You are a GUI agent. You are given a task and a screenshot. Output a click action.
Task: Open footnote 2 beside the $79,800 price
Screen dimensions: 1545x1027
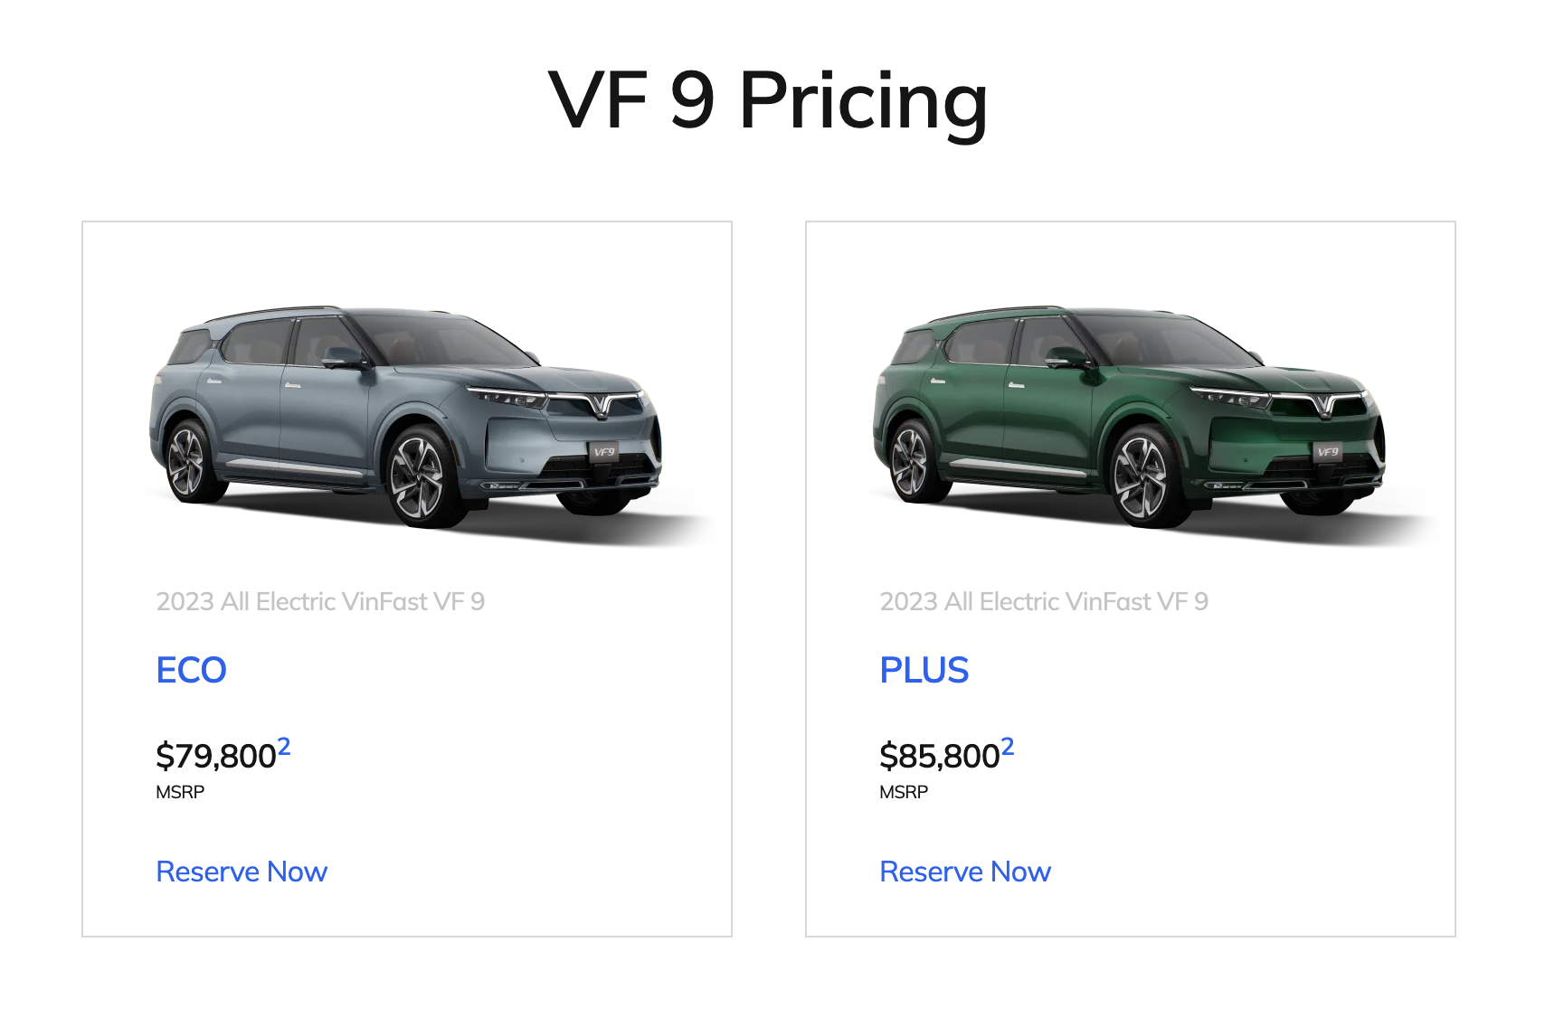point(284,747)
